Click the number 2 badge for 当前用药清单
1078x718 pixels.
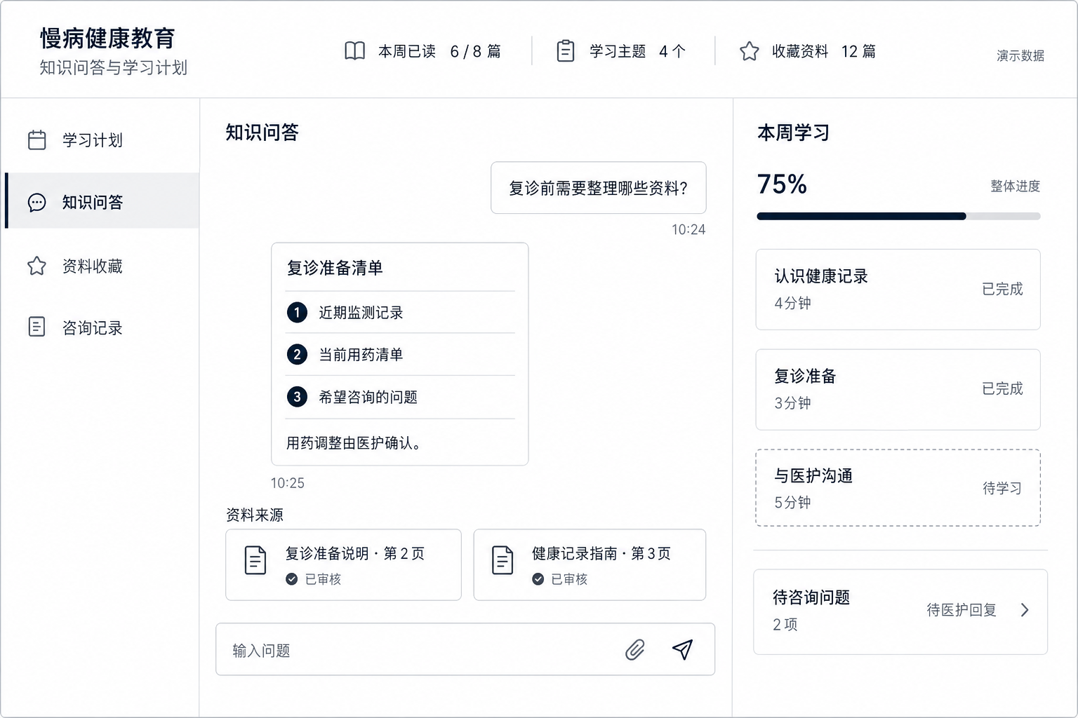[297, 355]
